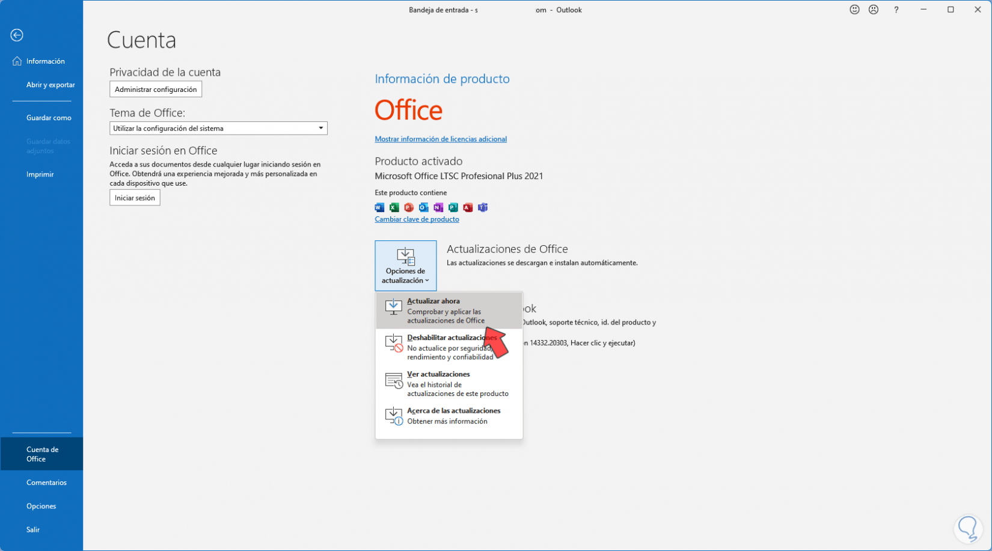
Task: Click the Excel app icon
Action: (x=394, y=207)
